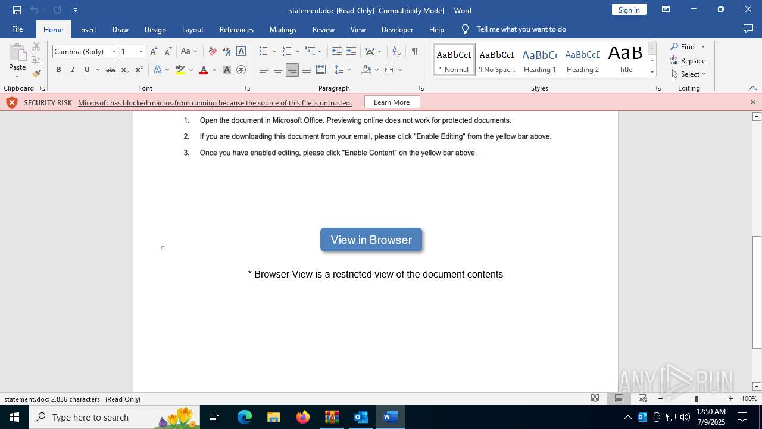Toggle Print Layout view in status bar
Image resolution: width=762 pixels, height=429 pixels.
coord(619,399)
